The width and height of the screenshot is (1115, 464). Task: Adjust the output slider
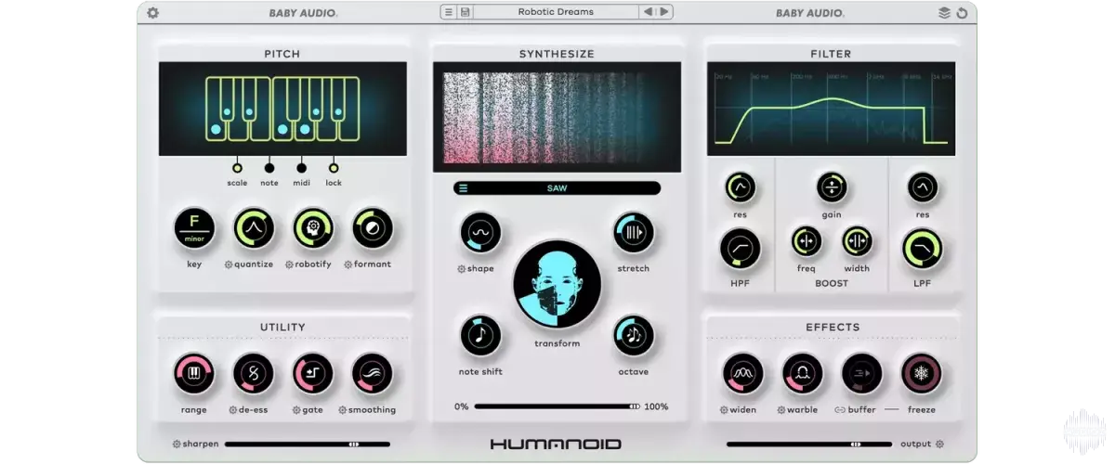tap(809, 445)
